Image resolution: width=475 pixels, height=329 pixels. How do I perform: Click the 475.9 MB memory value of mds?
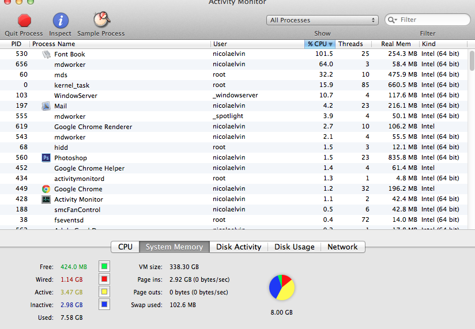pyautogui.click(x=402, y=74)
